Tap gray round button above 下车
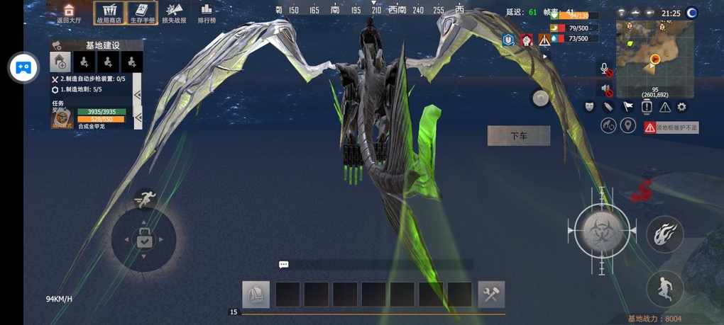This screenshot has height=325, width=724. pyautogui.click(x=540, y=98)
